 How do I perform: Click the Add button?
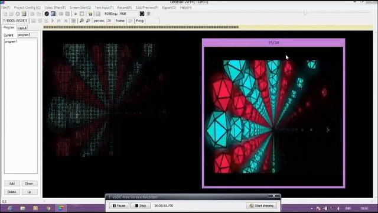click(x=12, y=183)
